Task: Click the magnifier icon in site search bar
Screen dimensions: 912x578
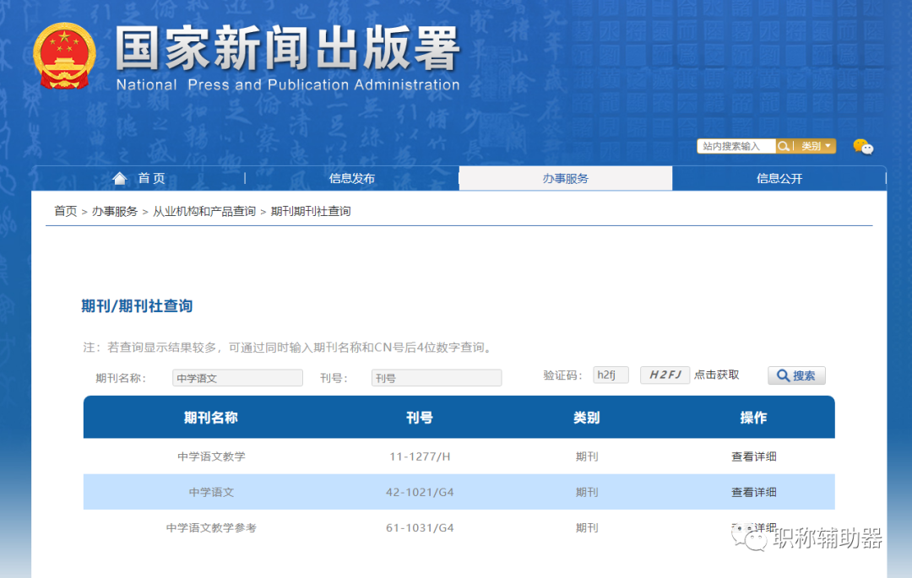Action: pyautogui.click(x=784, y=146)
